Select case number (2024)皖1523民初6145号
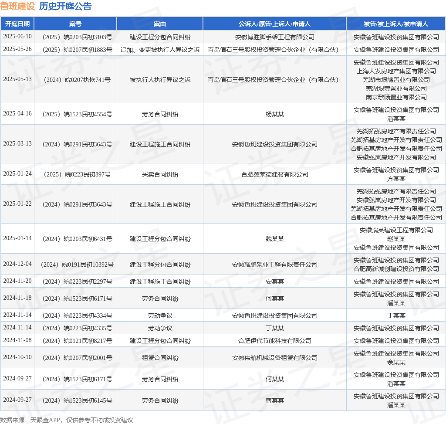 coord(77,400)
